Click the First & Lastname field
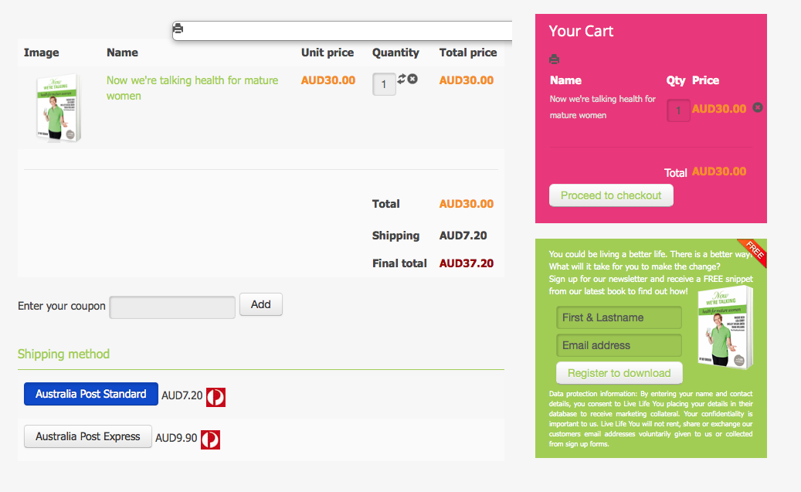The image size is (801, 492). click(619, 317)
